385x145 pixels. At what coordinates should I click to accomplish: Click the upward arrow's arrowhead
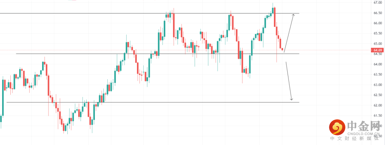(293, 15)
